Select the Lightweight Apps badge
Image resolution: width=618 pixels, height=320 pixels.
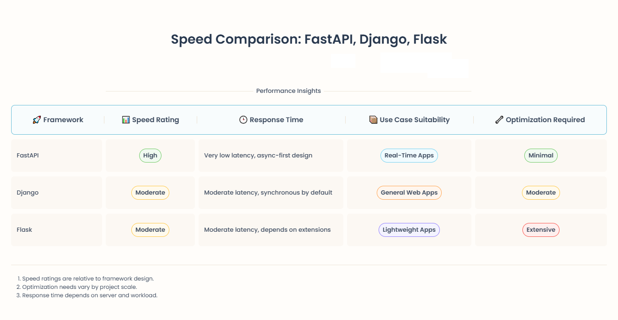(409, 230)
